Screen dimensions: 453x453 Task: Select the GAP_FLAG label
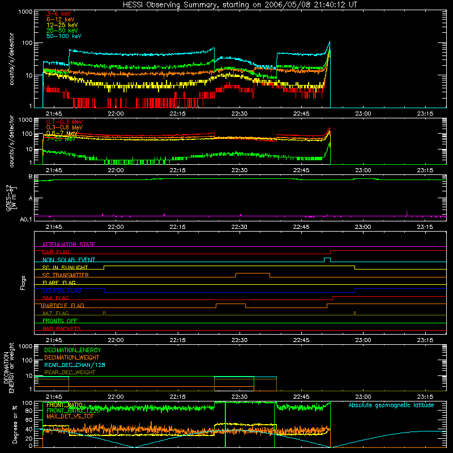tap(55, 252)
